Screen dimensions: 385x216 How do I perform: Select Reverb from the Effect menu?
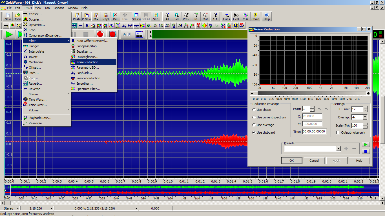35,84
